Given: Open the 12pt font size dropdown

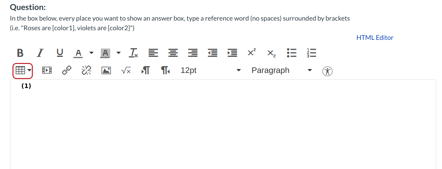Looking at the screenshot, I should pyautogui.click(x=211, y=70).
